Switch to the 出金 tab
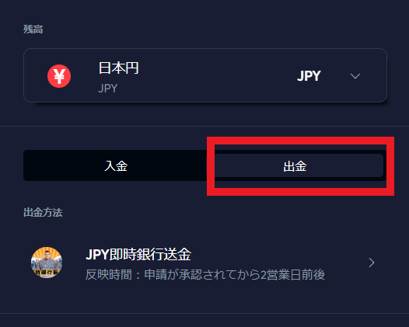The image size is (409, 327). click(x=295, y=166)
